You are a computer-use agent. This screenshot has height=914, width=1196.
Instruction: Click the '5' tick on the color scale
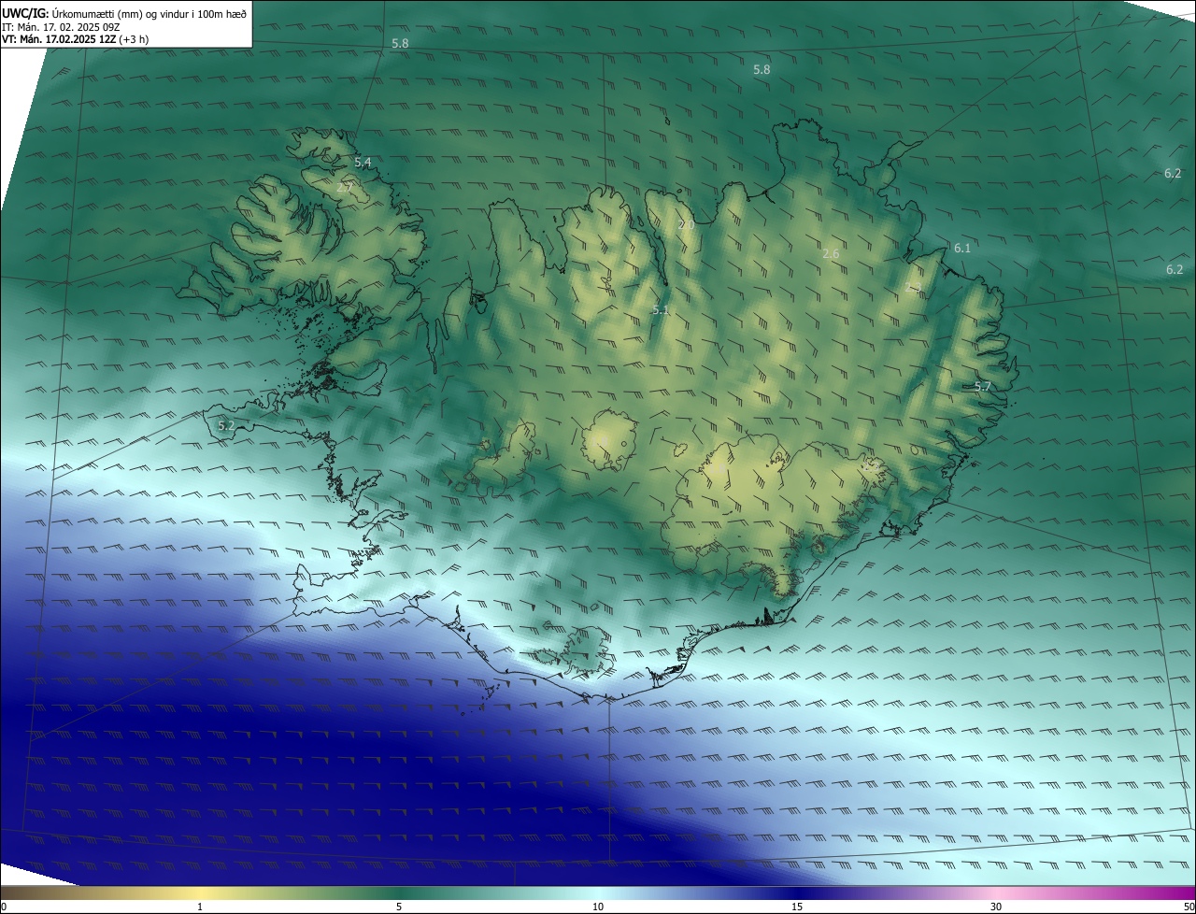[x=399, y=907]
